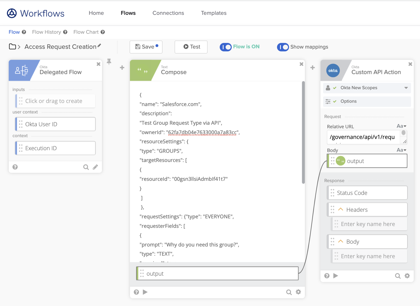Run the Compose card with the play icon
Viewport: 420px width, 306px height.
pyautogui.click(x=145, y=292)
